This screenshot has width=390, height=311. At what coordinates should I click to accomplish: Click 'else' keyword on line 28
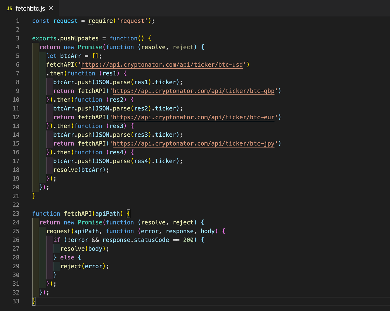tap(67, 257)
